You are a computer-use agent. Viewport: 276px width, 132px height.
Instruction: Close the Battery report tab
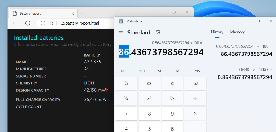coord(73,13)
